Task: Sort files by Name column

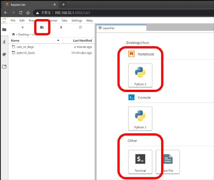Action: pos(36,40)
